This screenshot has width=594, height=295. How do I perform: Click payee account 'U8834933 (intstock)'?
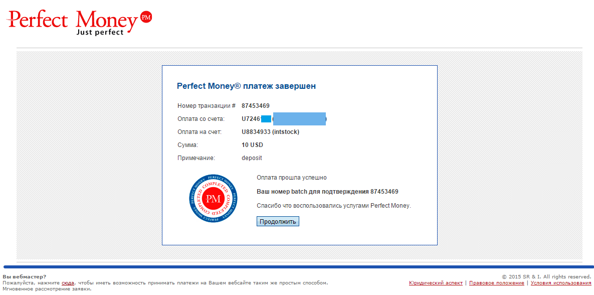271,132
